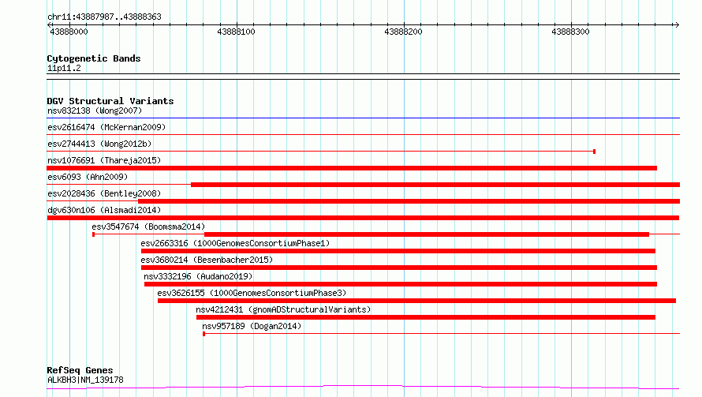Click the magenta ALKBH3 gene line
Viewport: 702px width, 397px height.
(x=363, y=387)
